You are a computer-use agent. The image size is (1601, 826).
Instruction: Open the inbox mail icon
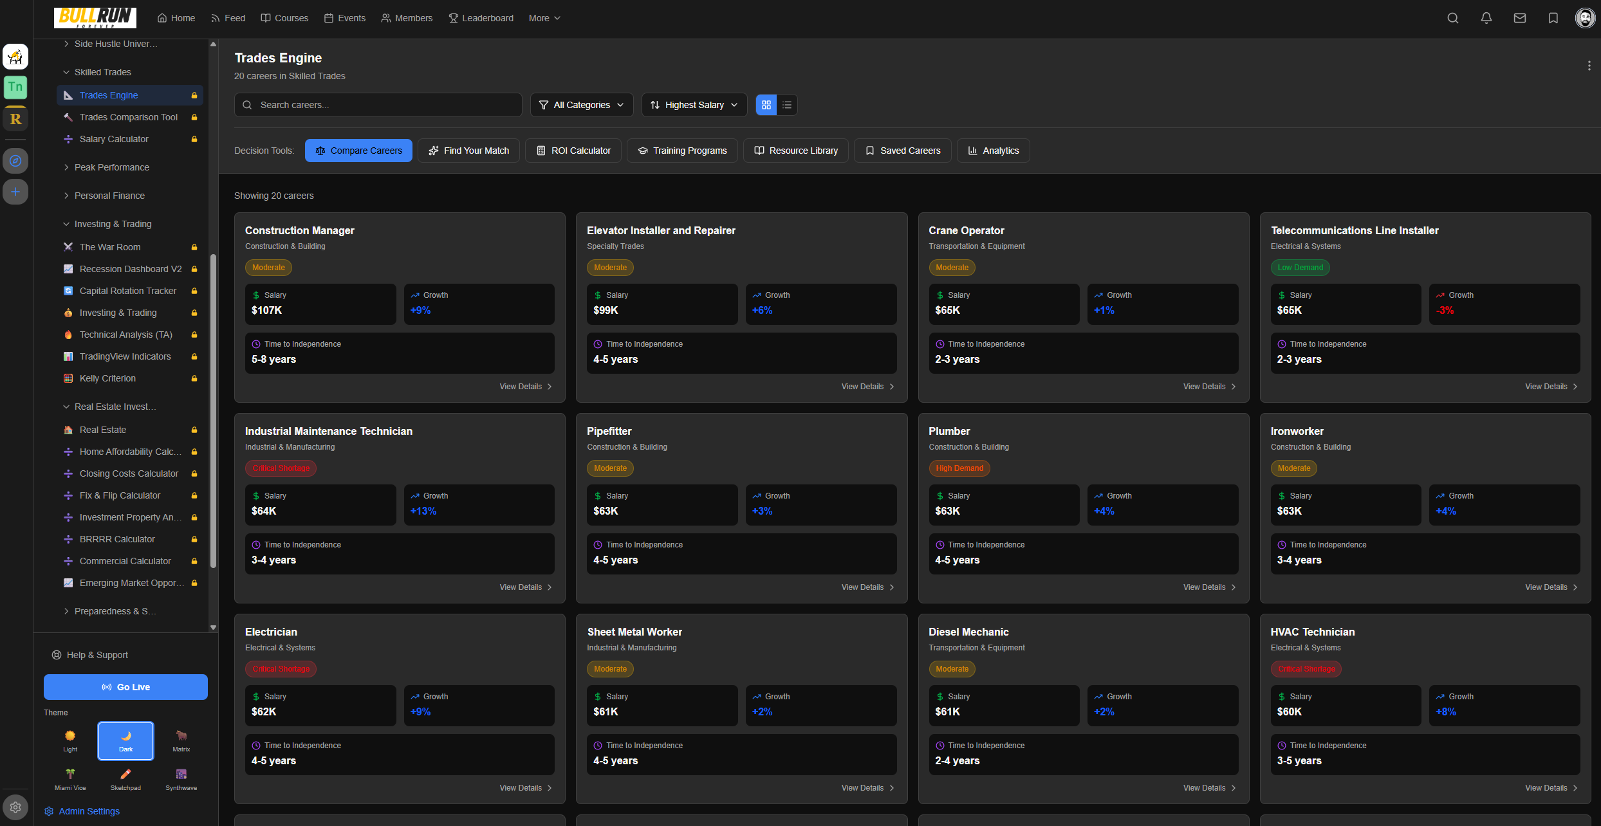[1520, 17]
